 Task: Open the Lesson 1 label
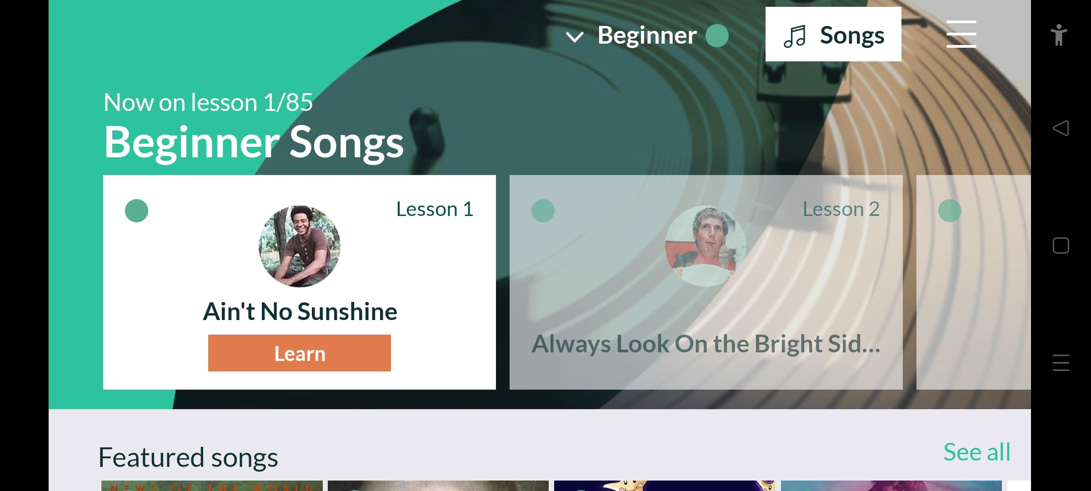point(435,209)
